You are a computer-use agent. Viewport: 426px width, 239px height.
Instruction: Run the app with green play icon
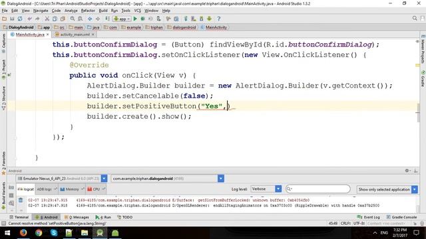pos(135,19)
